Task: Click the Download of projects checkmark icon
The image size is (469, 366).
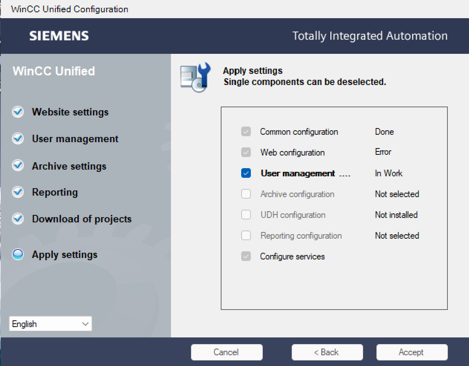Action: 18,219
